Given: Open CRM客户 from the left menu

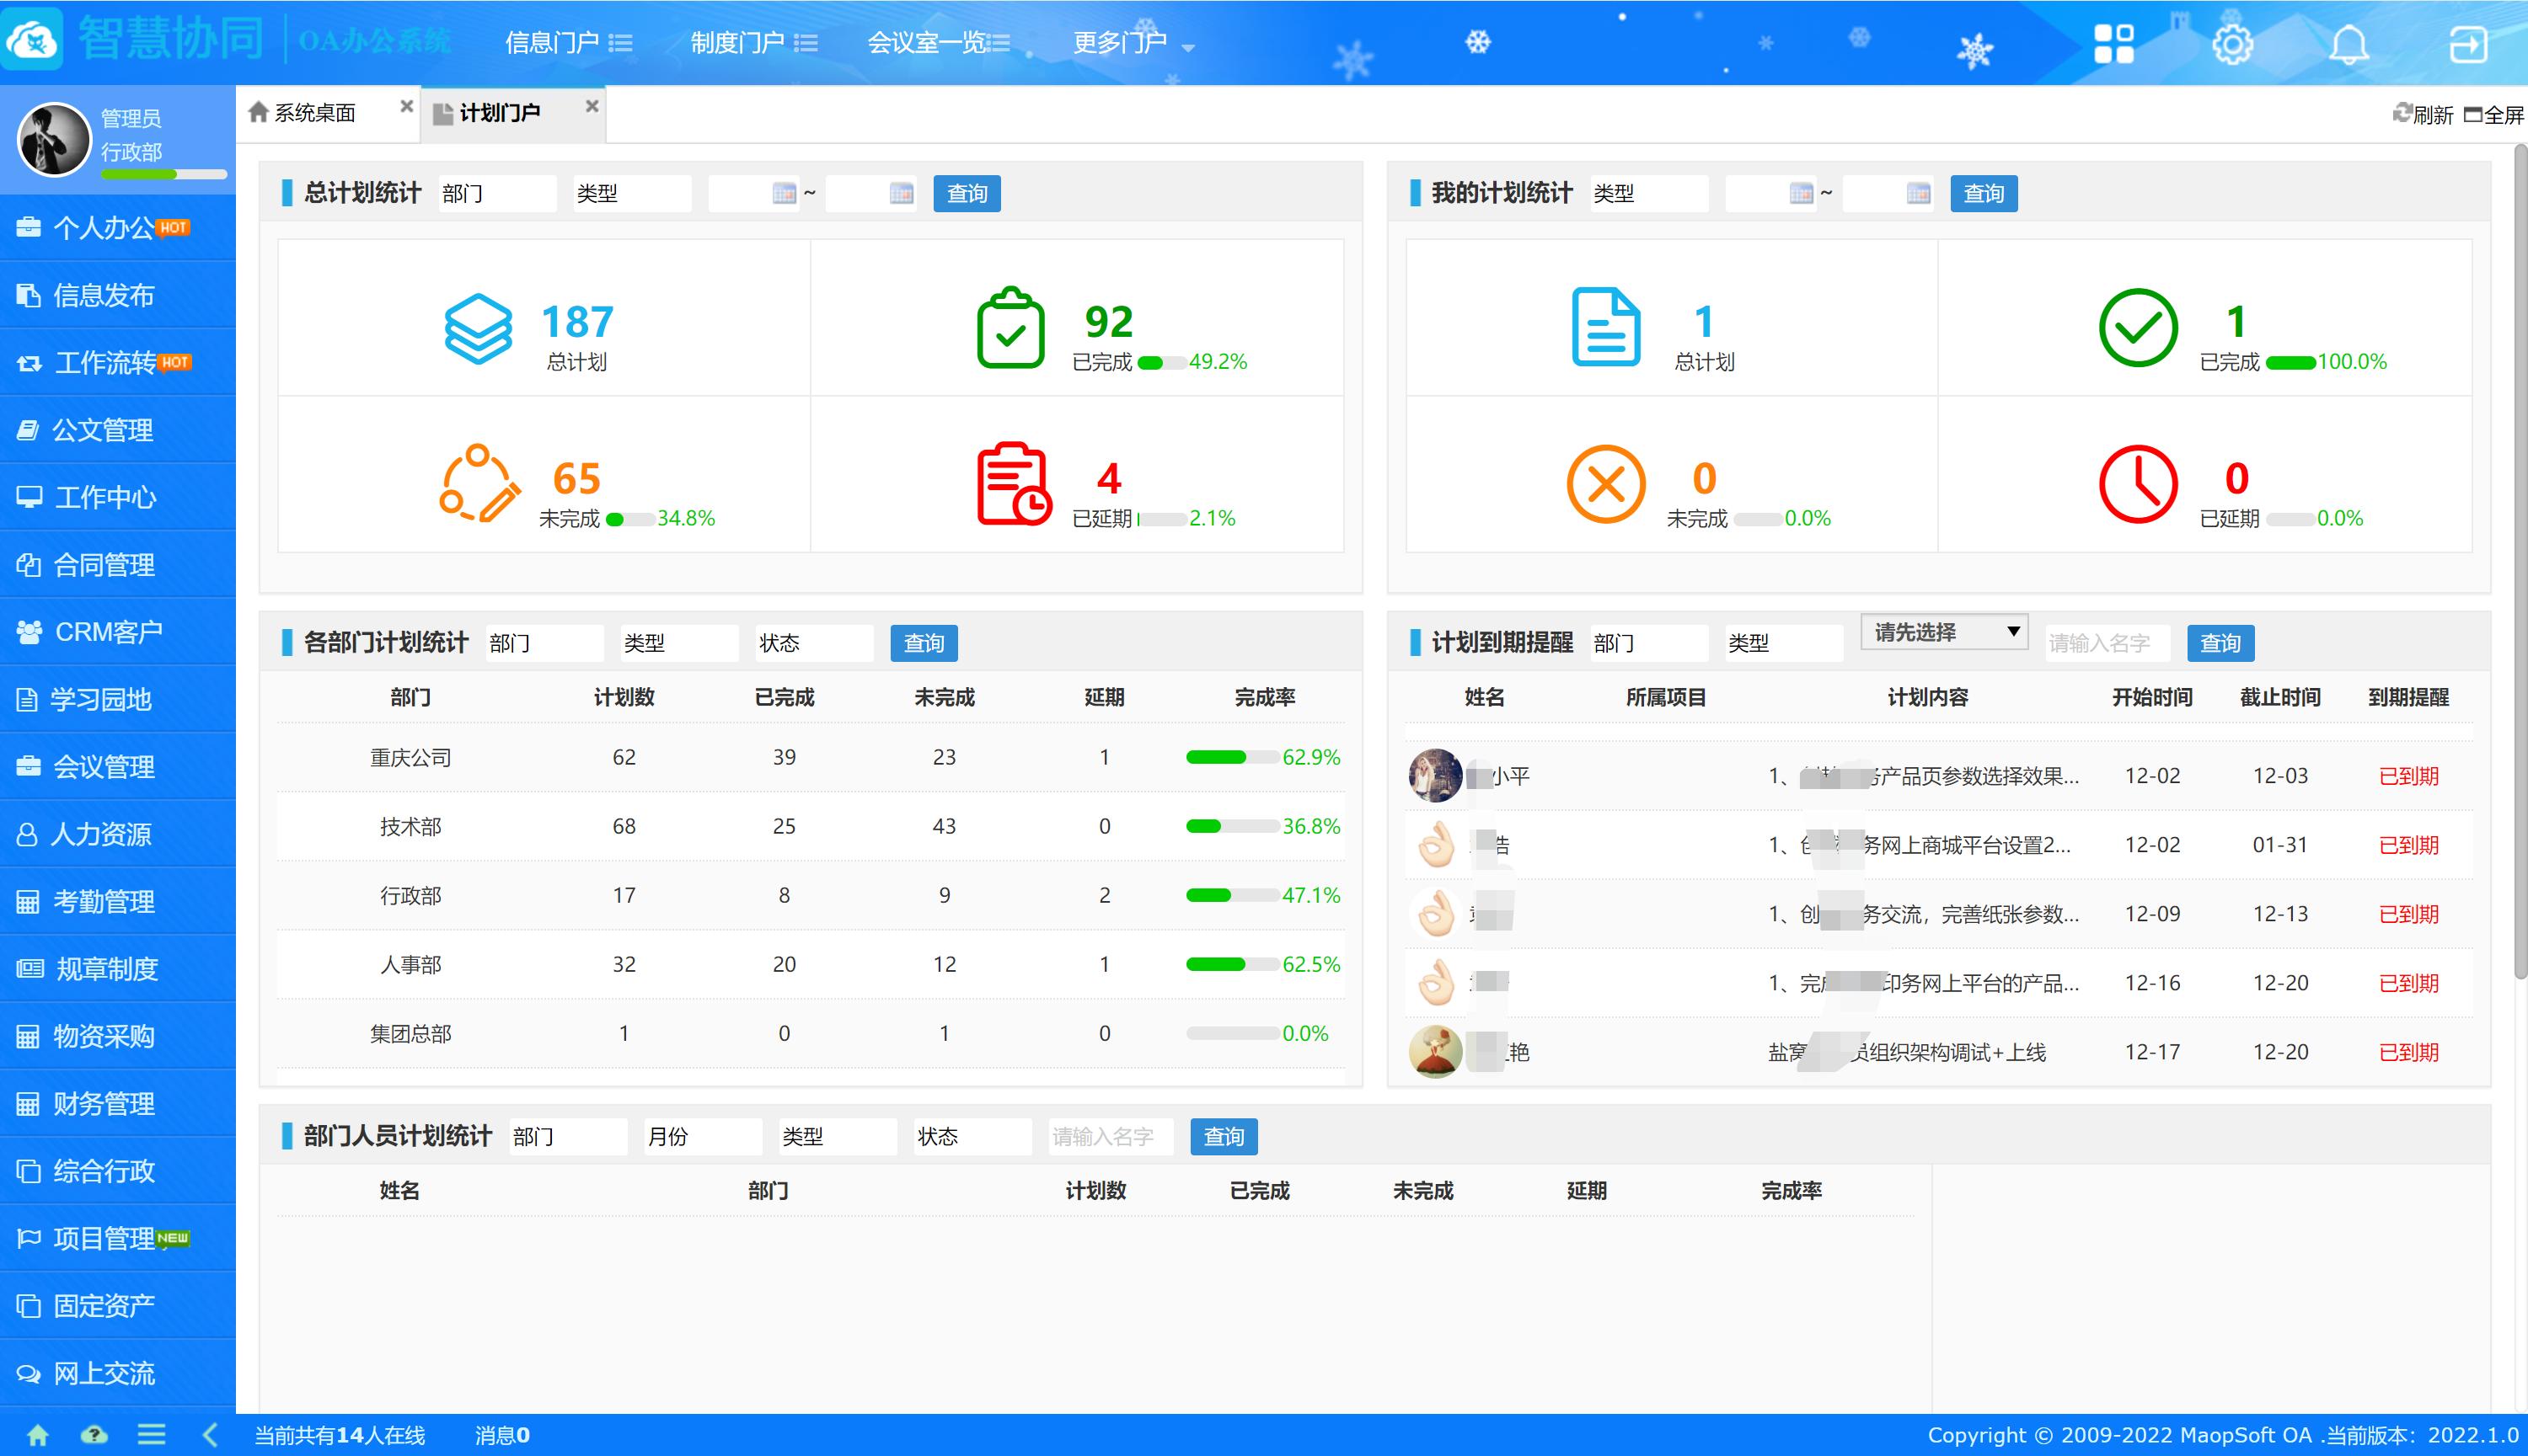Looking at the screenshot, I should [x=106, y=632].
